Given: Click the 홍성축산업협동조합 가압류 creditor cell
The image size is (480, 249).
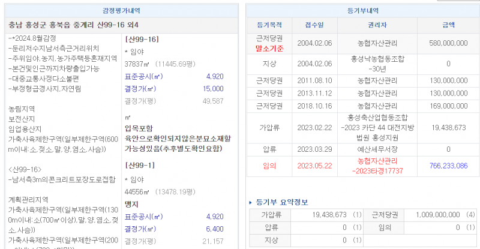Looking at the screenshot, I should [377, 127].
